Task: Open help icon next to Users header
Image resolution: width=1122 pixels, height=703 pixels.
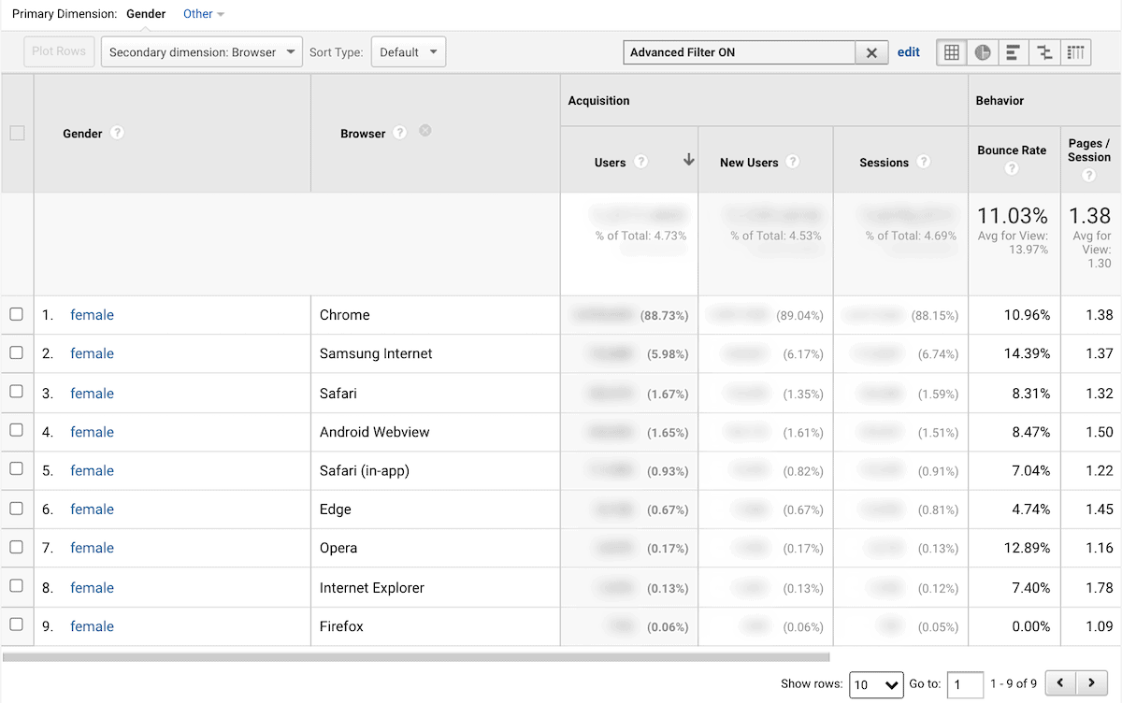Action: point(640,162)
